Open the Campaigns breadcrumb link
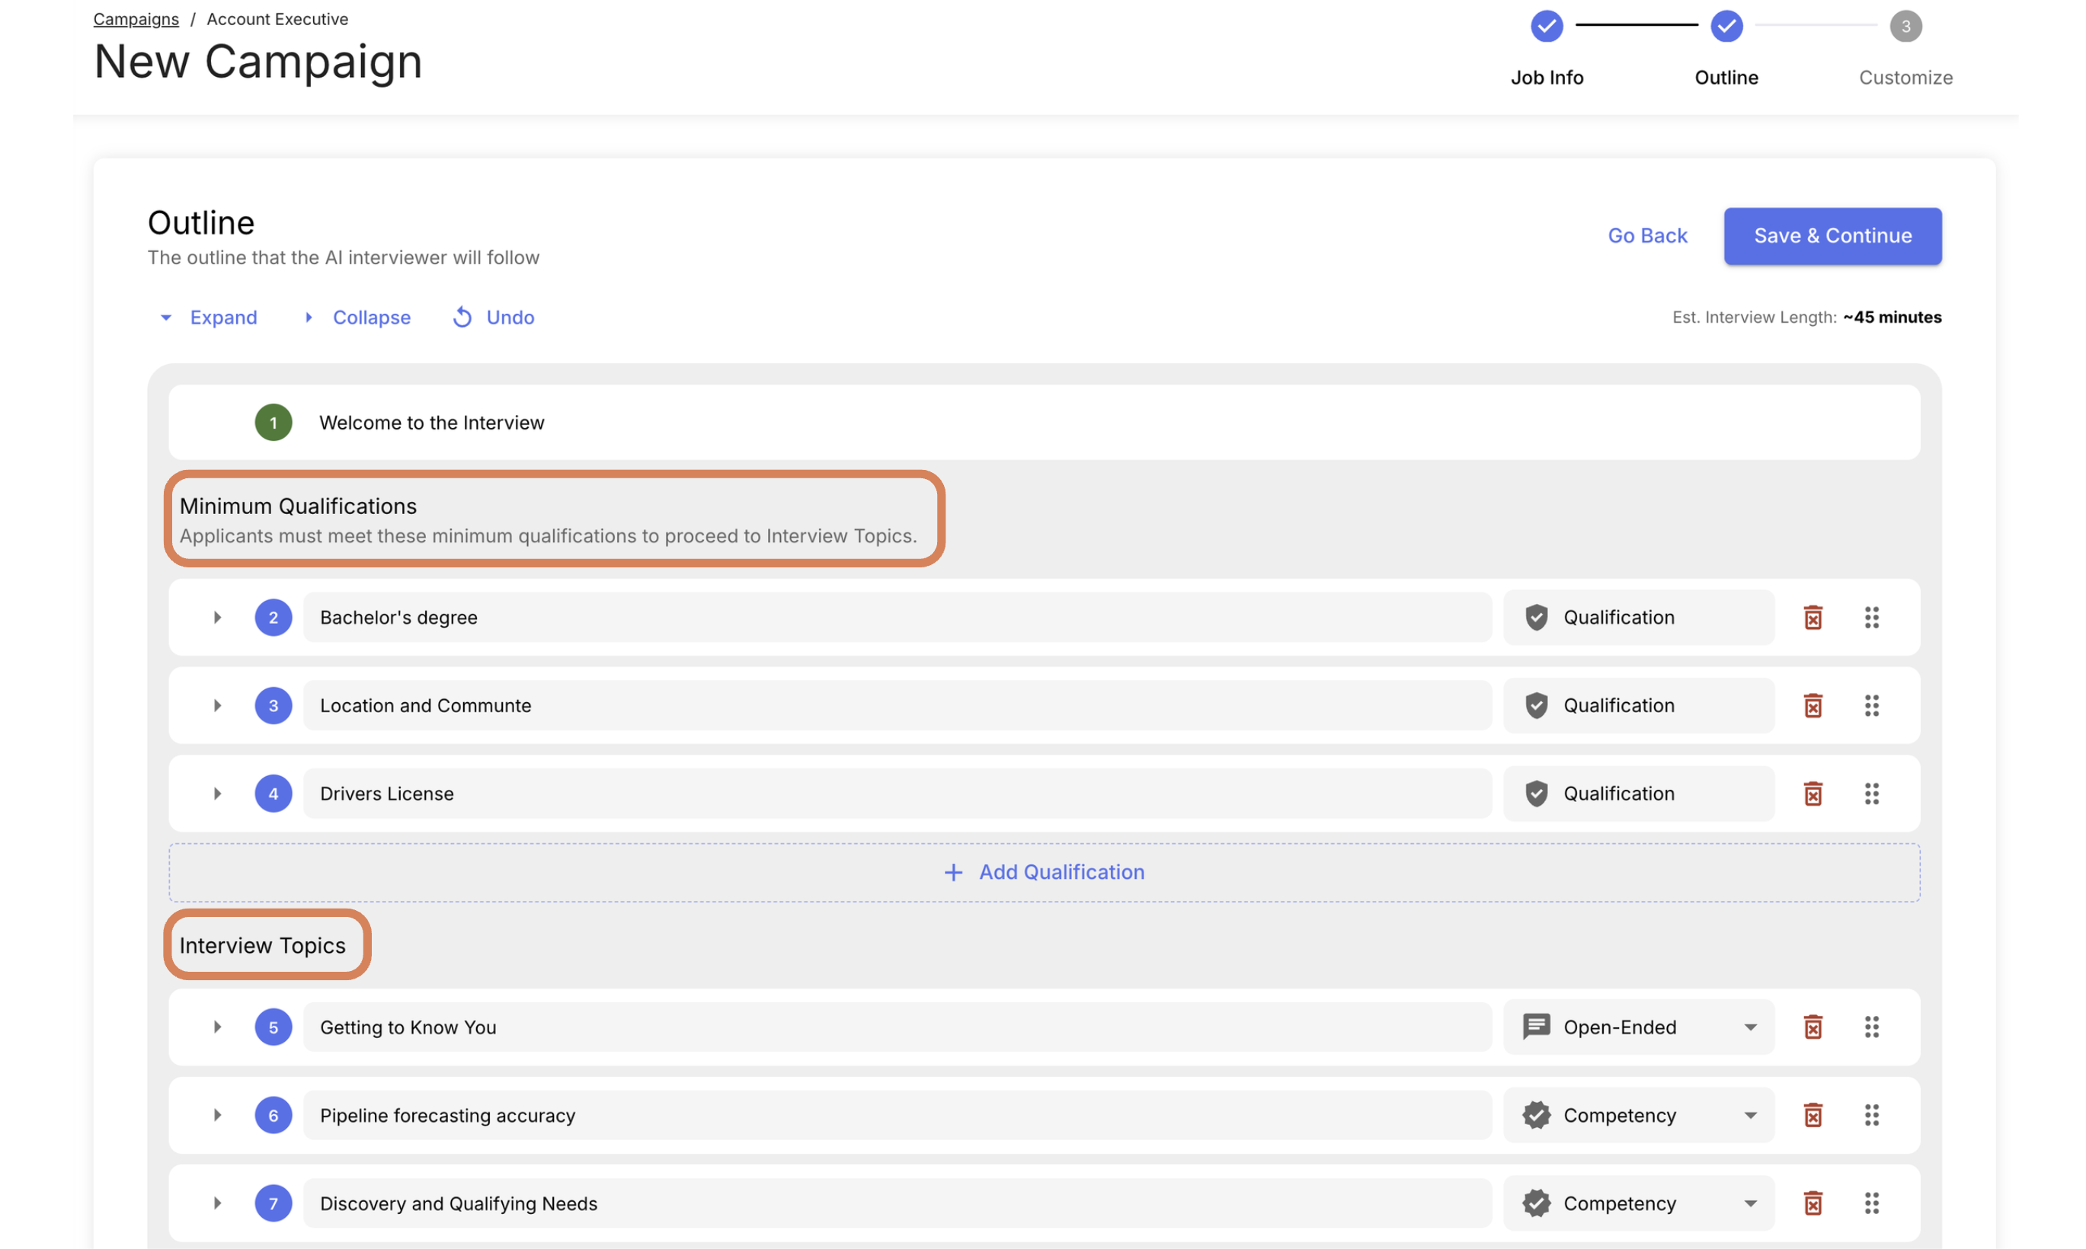This screenshot has width=2086, height=1249. coord(136,18)
